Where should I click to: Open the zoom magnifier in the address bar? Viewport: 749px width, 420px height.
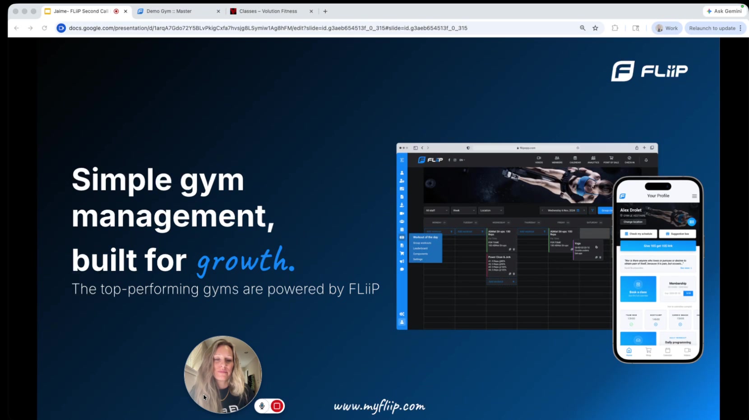583,28
